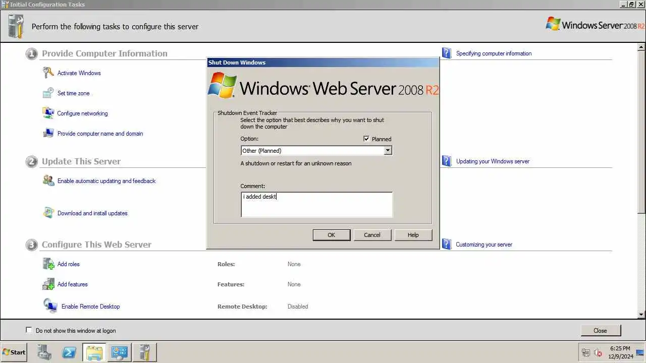The width and height of the screenshot is (646, 363).
Task: Click the Set time zone clock icon
Action: [x=48, y=93]
